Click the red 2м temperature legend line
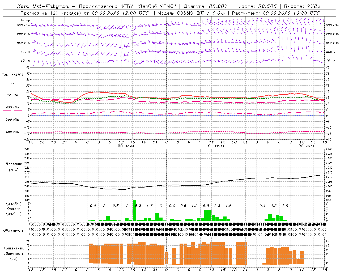The height and width of the screenshot is (272, 340). (x=12, y=86)
